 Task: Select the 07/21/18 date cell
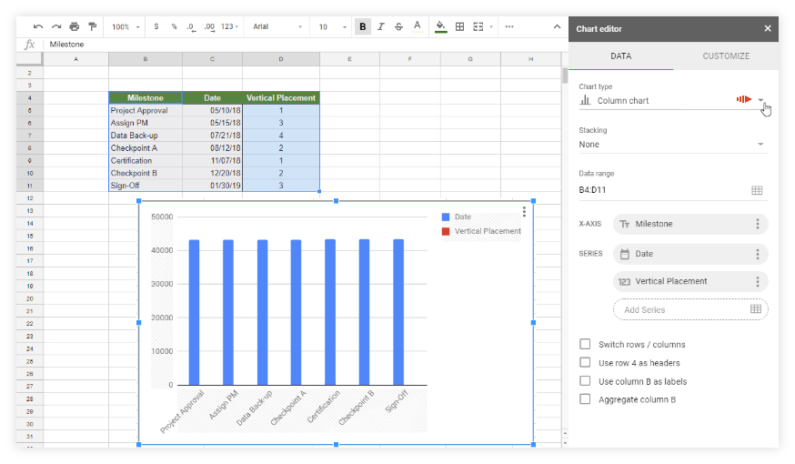tap(213, 136)
